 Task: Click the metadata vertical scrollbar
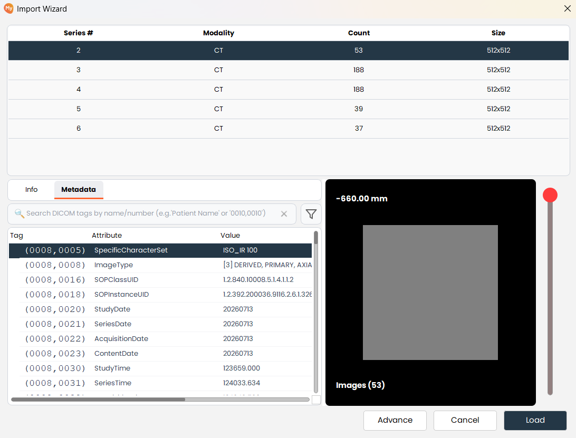316,312
